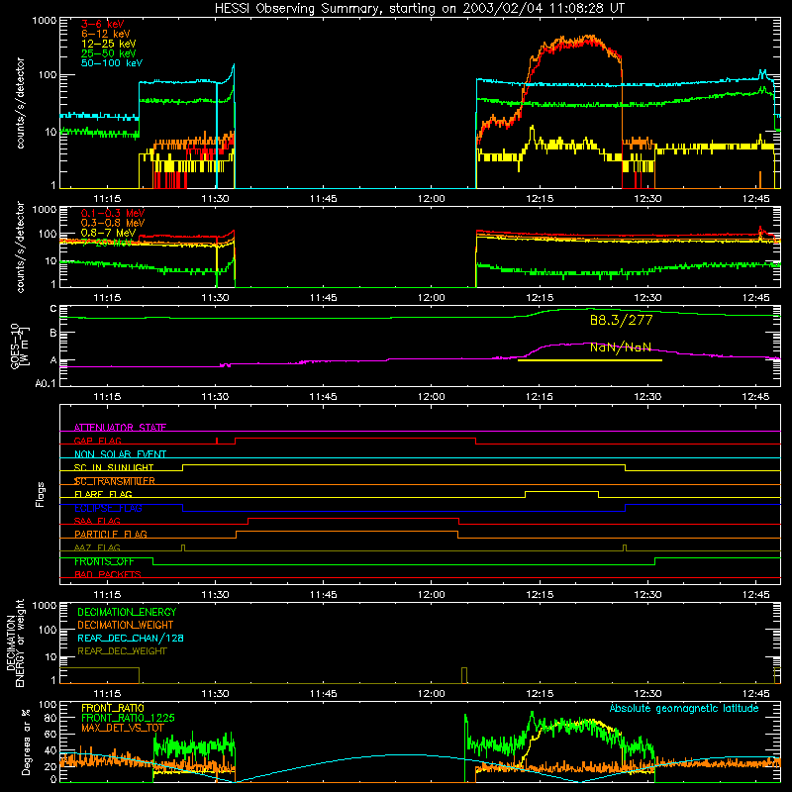Select the FLARE_FLAG label
This screenshot has height=792, width=792.
pos(103,494)
